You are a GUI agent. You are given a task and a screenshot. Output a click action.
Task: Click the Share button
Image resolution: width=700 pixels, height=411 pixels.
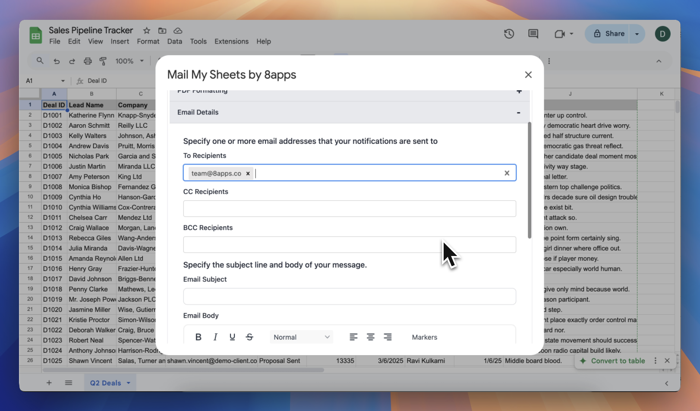click(x=609, y=34)
